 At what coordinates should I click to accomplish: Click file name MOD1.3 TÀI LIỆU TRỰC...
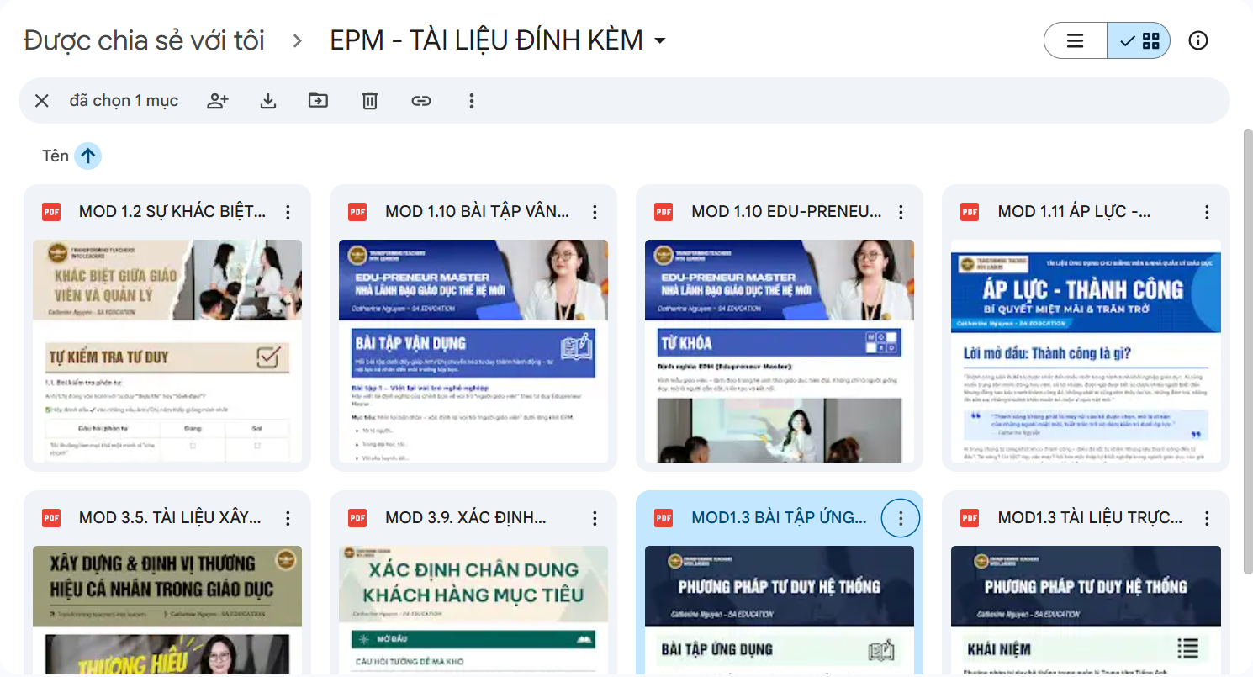tap(1090, 518)
